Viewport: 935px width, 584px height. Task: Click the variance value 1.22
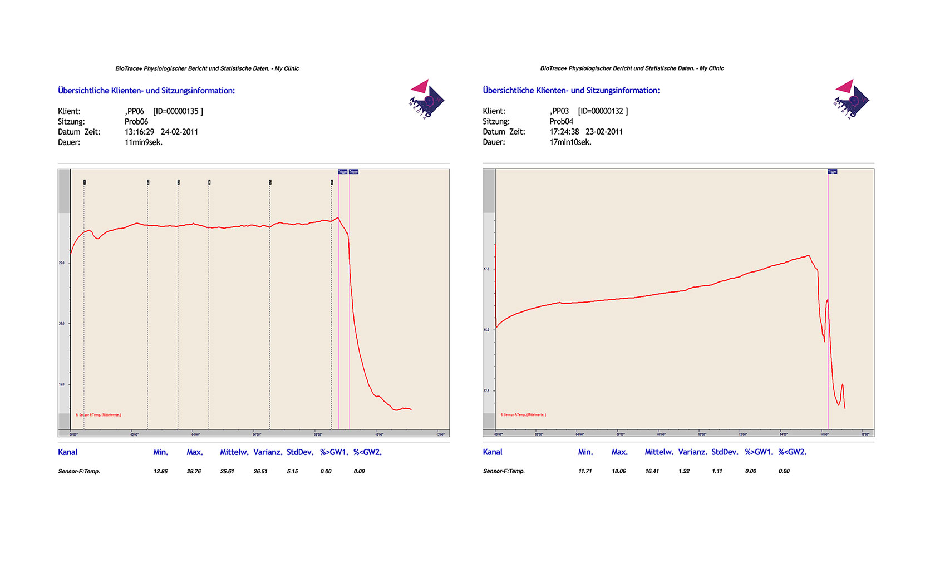[x=684, y=472]
